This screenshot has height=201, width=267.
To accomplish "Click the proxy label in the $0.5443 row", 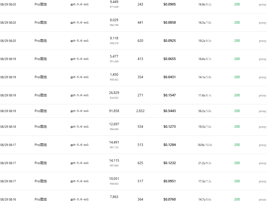I will 263,111.
